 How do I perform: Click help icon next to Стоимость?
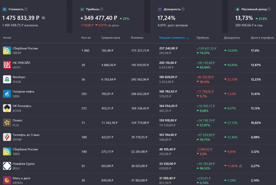point(26,9)
